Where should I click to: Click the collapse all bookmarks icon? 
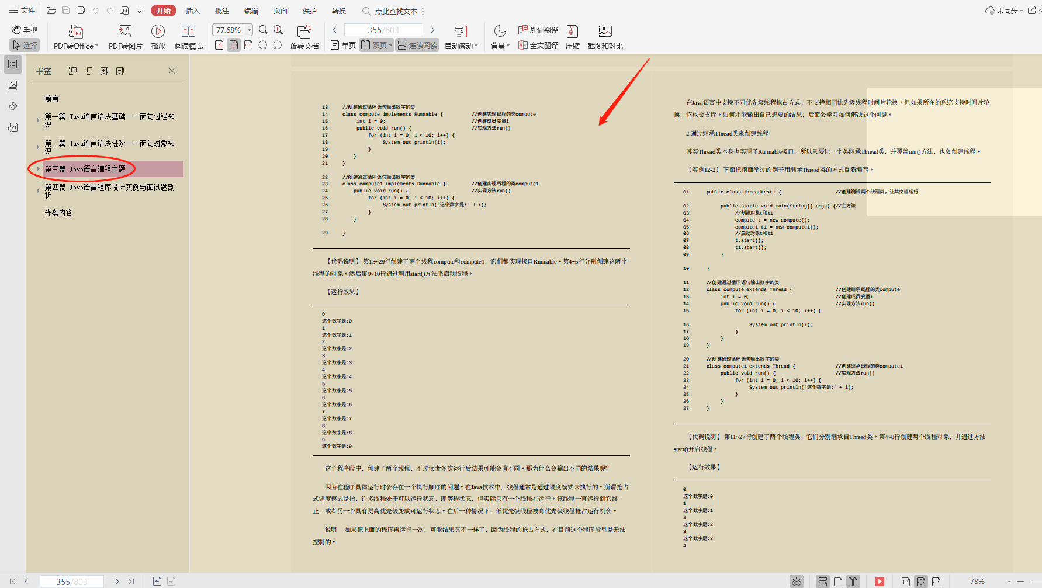tap(89, 71)
